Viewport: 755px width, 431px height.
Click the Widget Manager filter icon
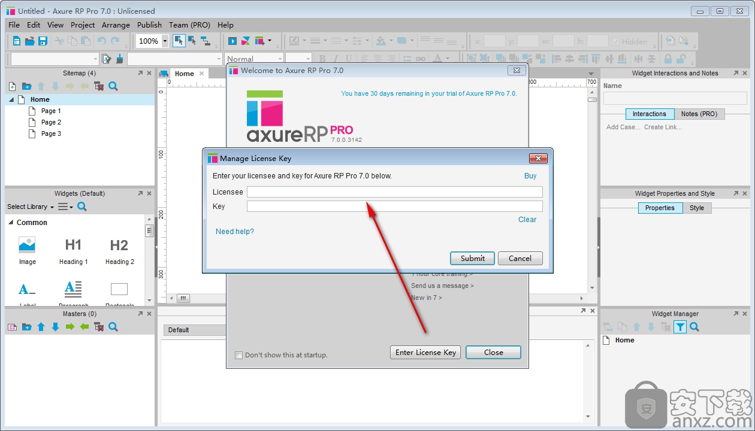[680, 327]
